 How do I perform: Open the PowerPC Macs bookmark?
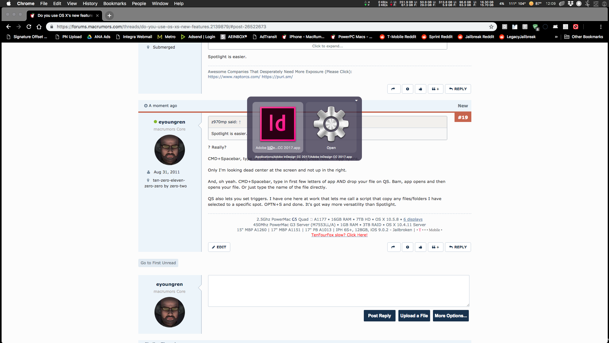(351, 37)
